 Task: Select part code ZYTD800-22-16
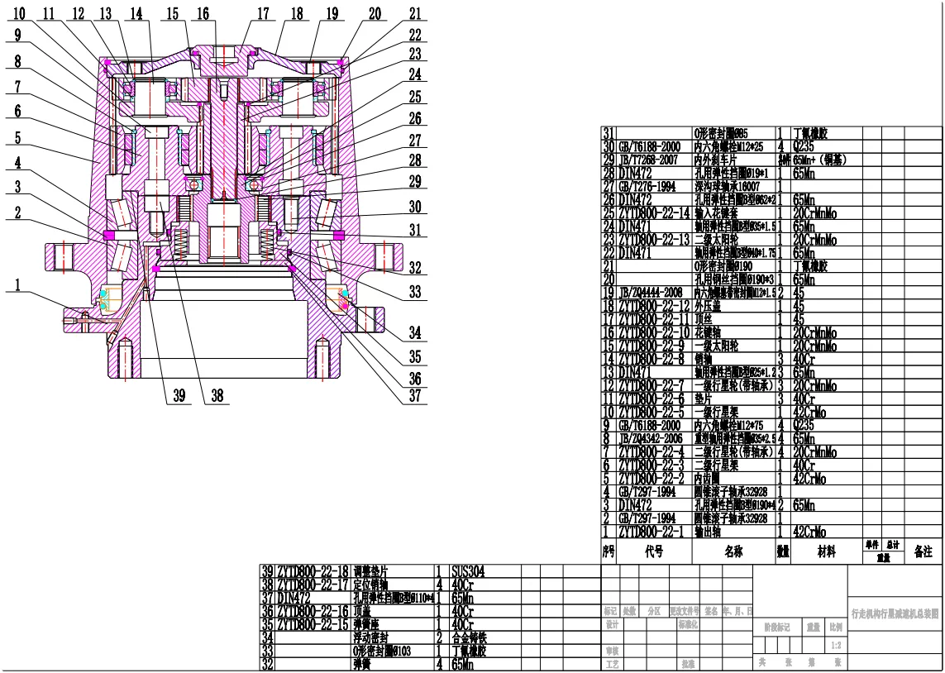coord(313,610)
